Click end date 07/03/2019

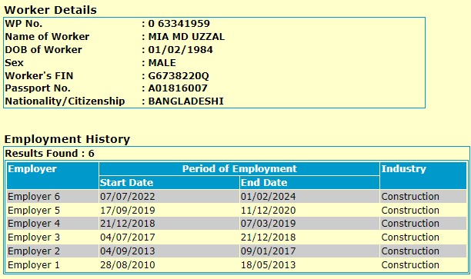(x=268, y=224)
